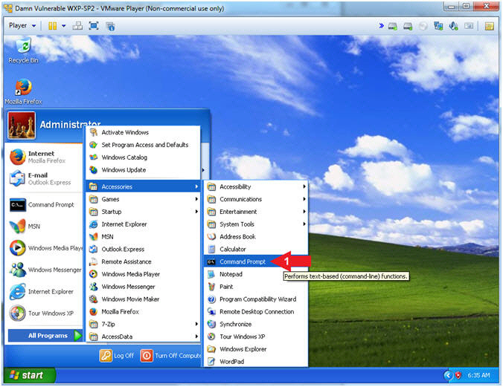Open Outlook Express from All Programs list
The image size is (503, 387).
(x=144, y=250)
